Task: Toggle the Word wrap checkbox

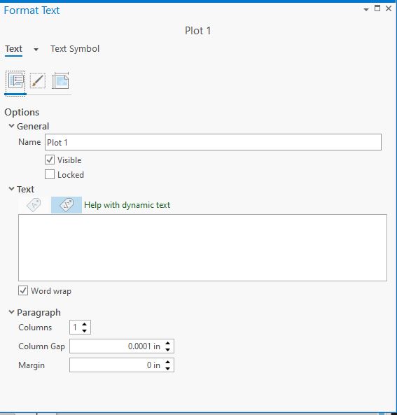Action: pos(23,290)
